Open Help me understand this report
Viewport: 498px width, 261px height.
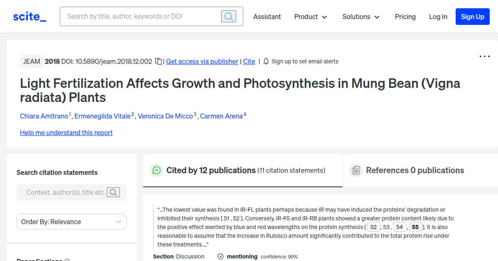[x=66, y=133]
